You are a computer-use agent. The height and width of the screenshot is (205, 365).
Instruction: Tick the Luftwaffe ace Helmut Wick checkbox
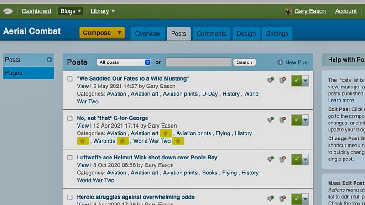[70, 158]
